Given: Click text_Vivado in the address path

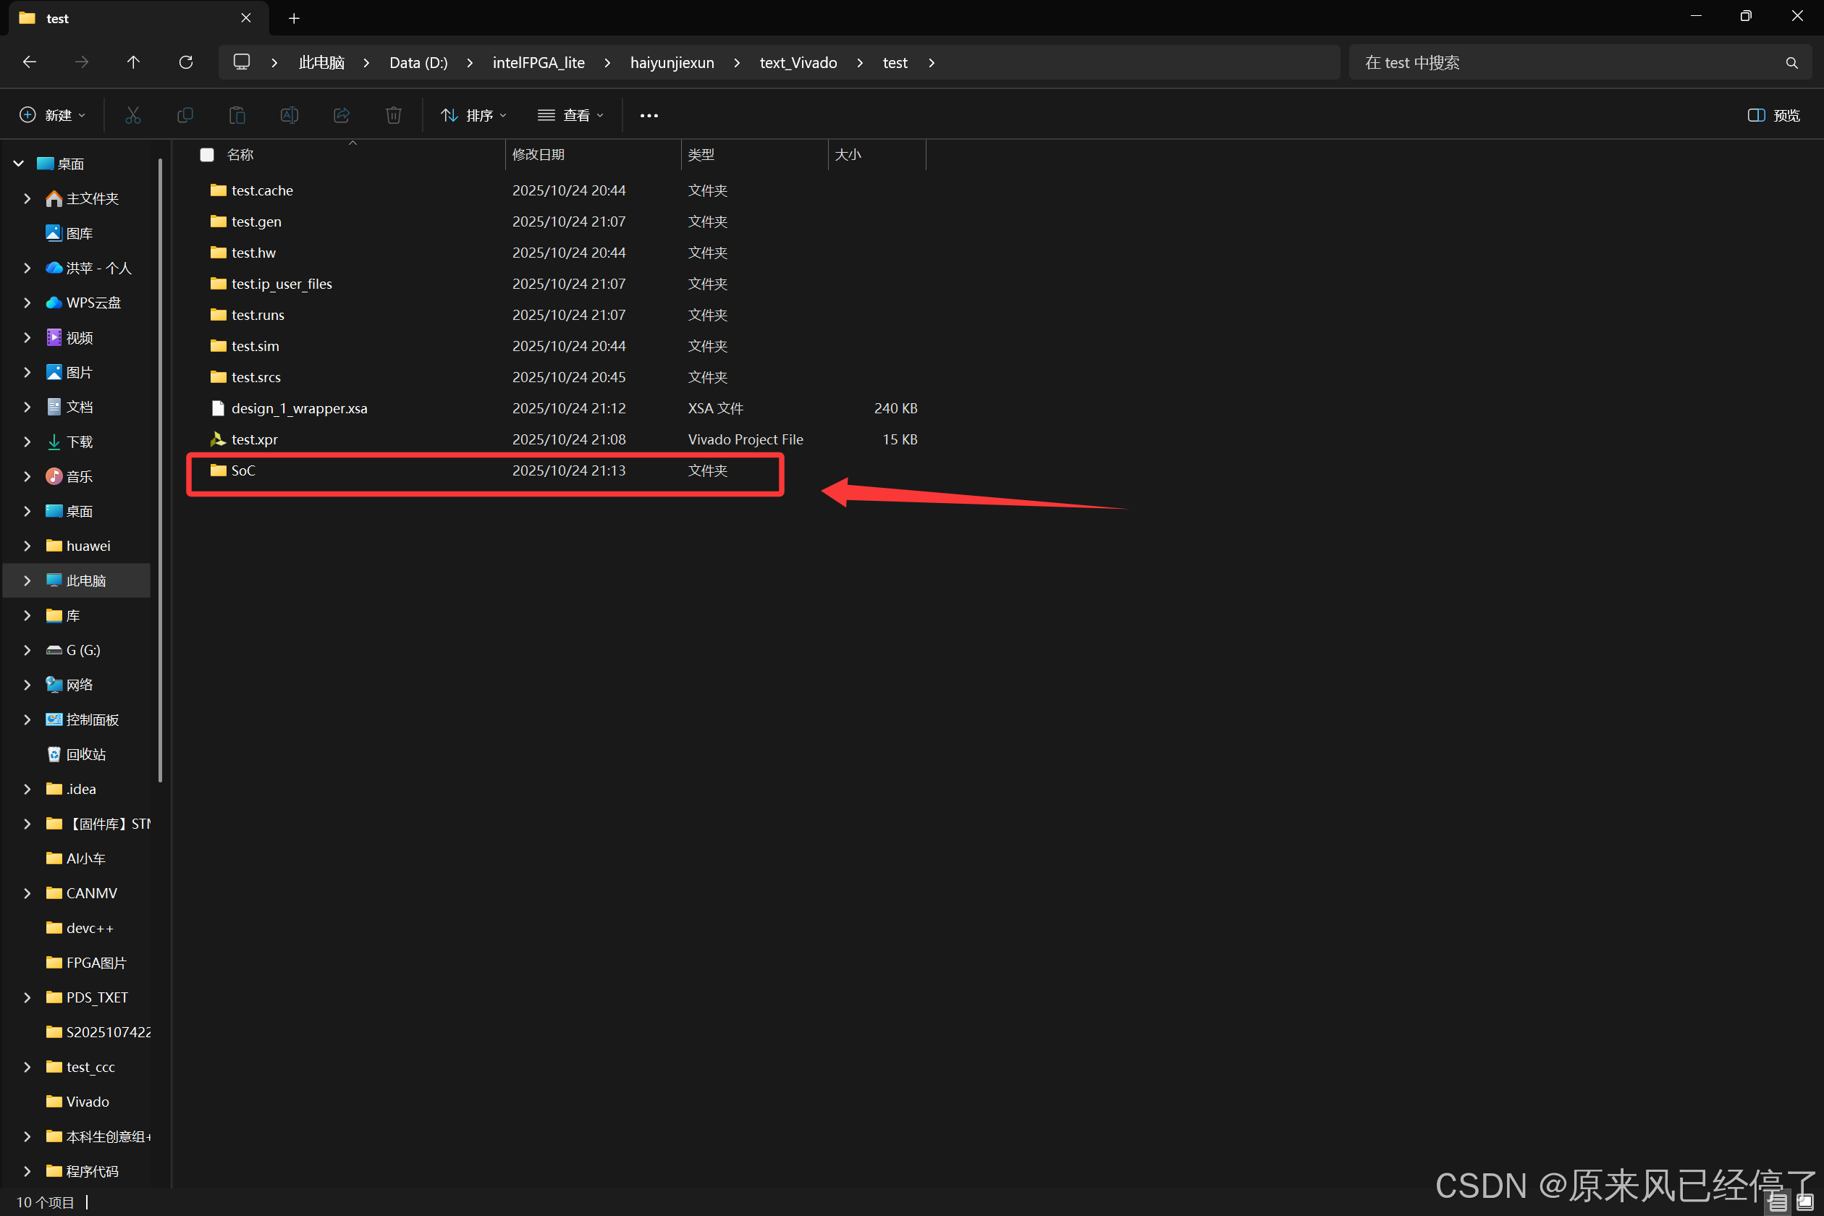Looking at the screenshot, I should [798, 62].
